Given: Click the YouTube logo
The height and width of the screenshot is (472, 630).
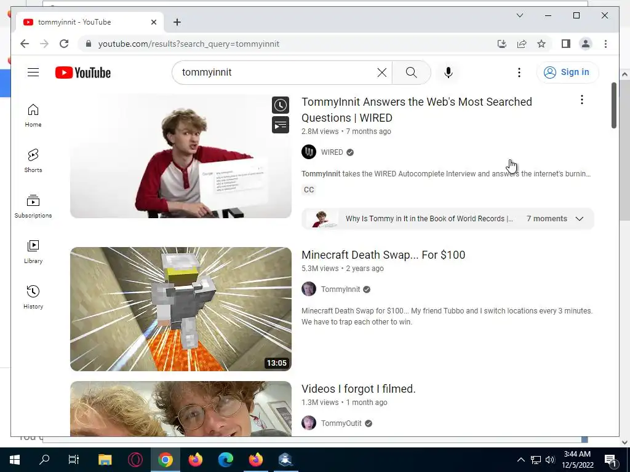Looking at the screenshot, I should [83, 73].
